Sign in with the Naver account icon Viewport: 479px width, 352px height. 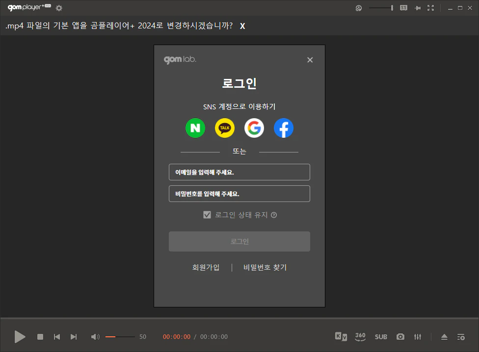click(x=195, y=127)
